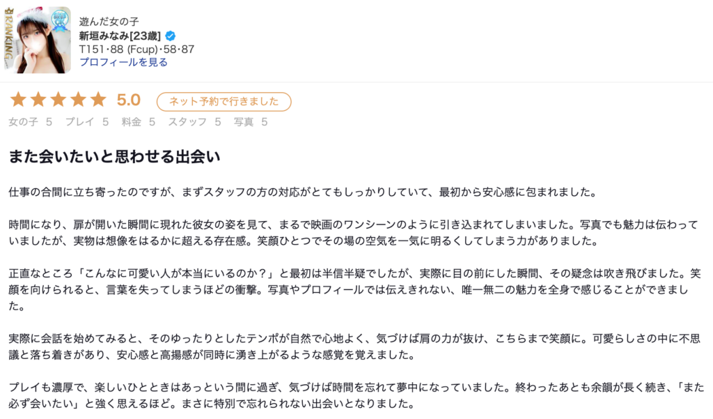Click the first orange rating star

point(18,100)
